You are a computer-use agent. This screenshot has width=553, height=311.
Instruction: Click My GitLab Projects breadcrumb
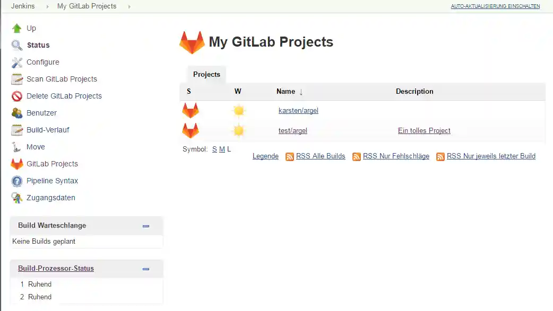click(87, 6)
